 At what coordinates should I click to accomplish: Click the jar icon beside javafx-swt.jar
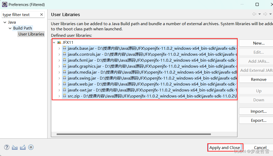point(64,90)
